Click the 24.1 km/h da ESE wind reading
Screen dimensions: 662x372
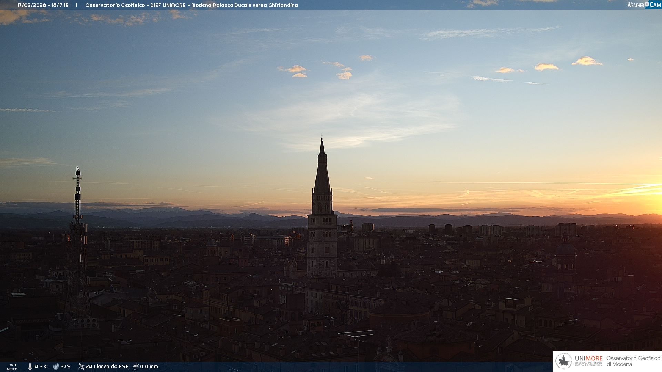tap(107, 367)
